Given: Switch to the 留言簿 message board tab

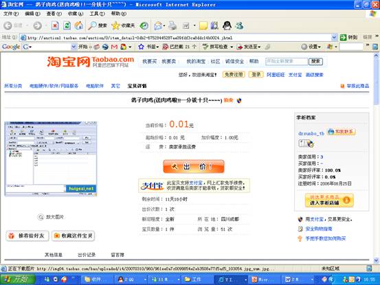Looking at the screenshot, I should (x=118, y=255).
